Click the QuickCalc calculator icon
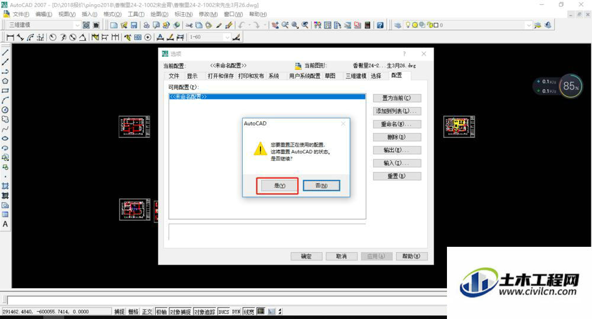 368,25
